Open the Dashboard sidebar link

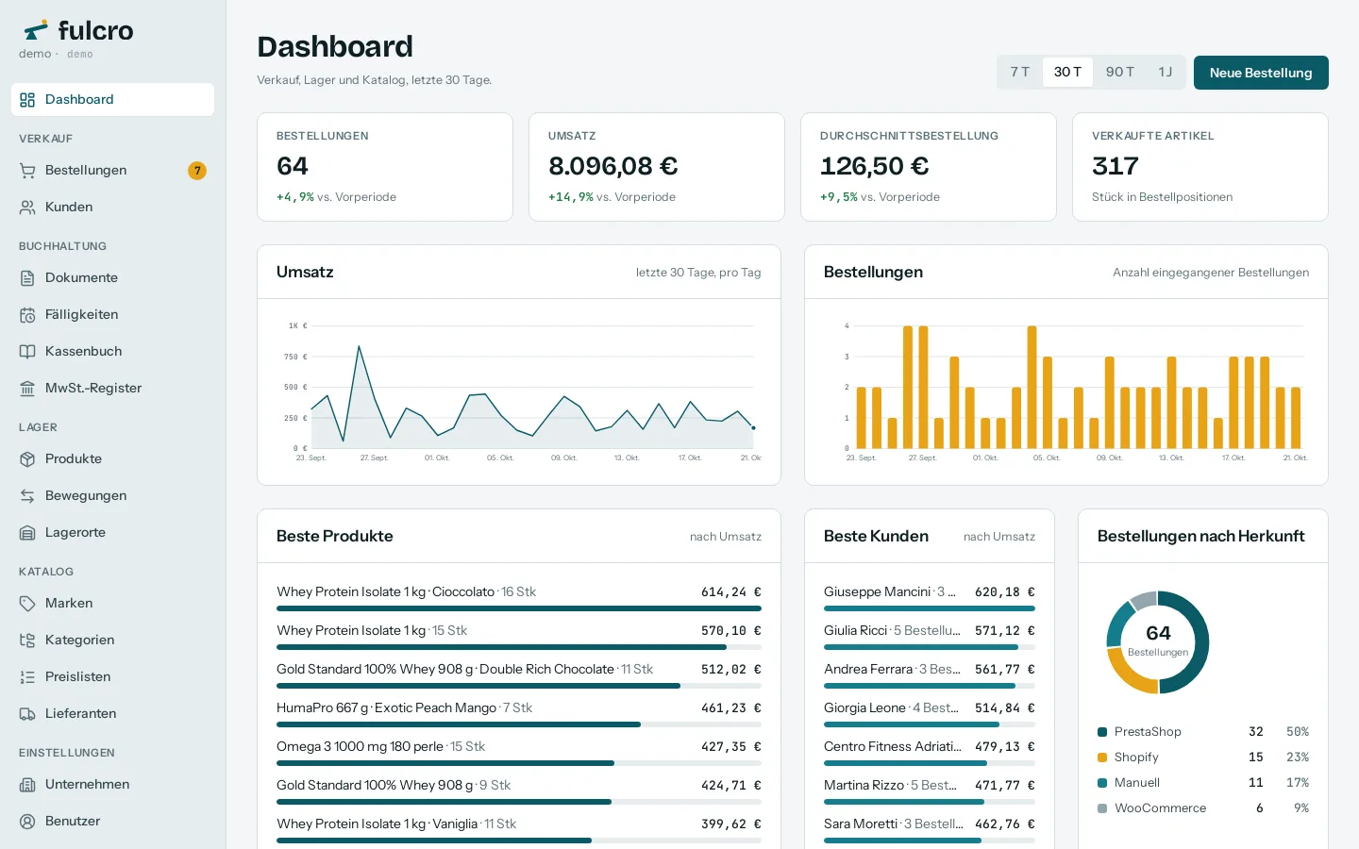pyautogui.click(x=112, y=100)
